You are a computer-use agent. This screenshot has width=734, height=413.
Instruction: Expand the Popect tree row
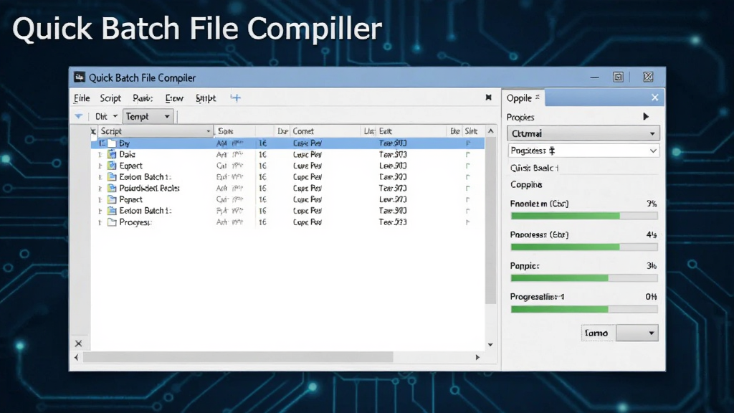tap(100, 199)
